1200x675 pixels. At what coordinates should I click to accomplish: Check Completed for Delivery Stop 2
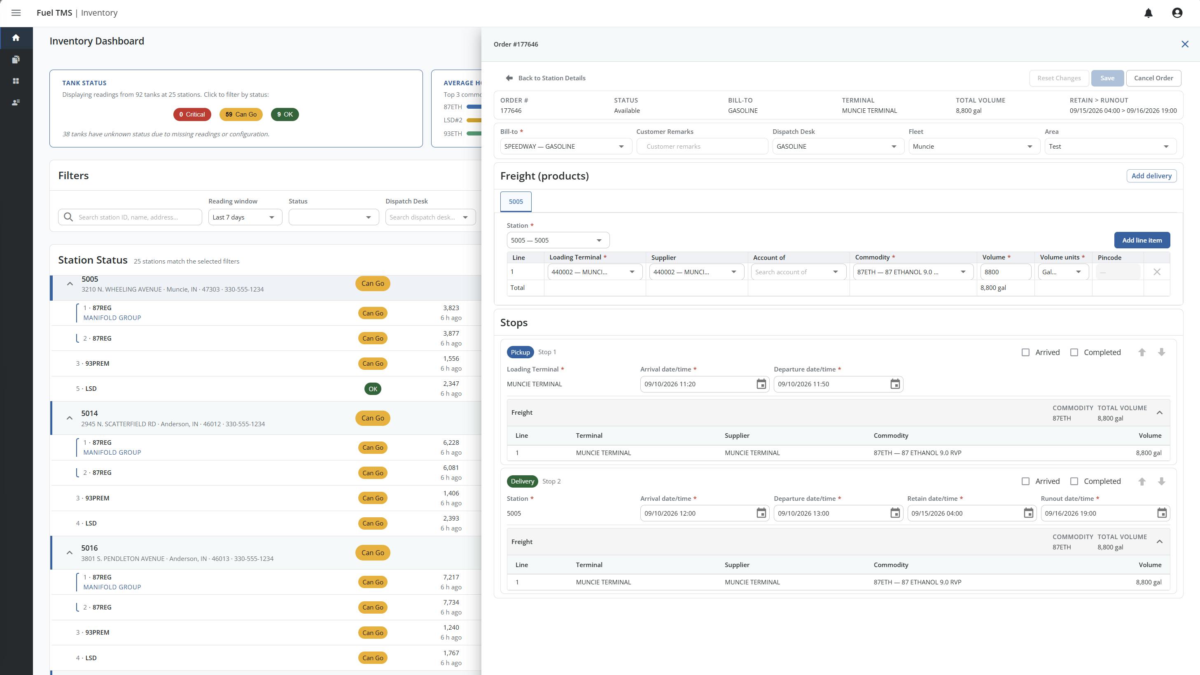coord(1074,482)
